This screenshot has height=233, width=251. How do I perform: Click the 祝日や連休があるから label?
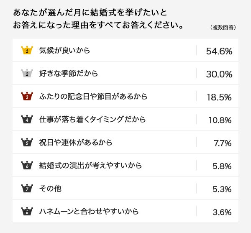coord(76,143)
